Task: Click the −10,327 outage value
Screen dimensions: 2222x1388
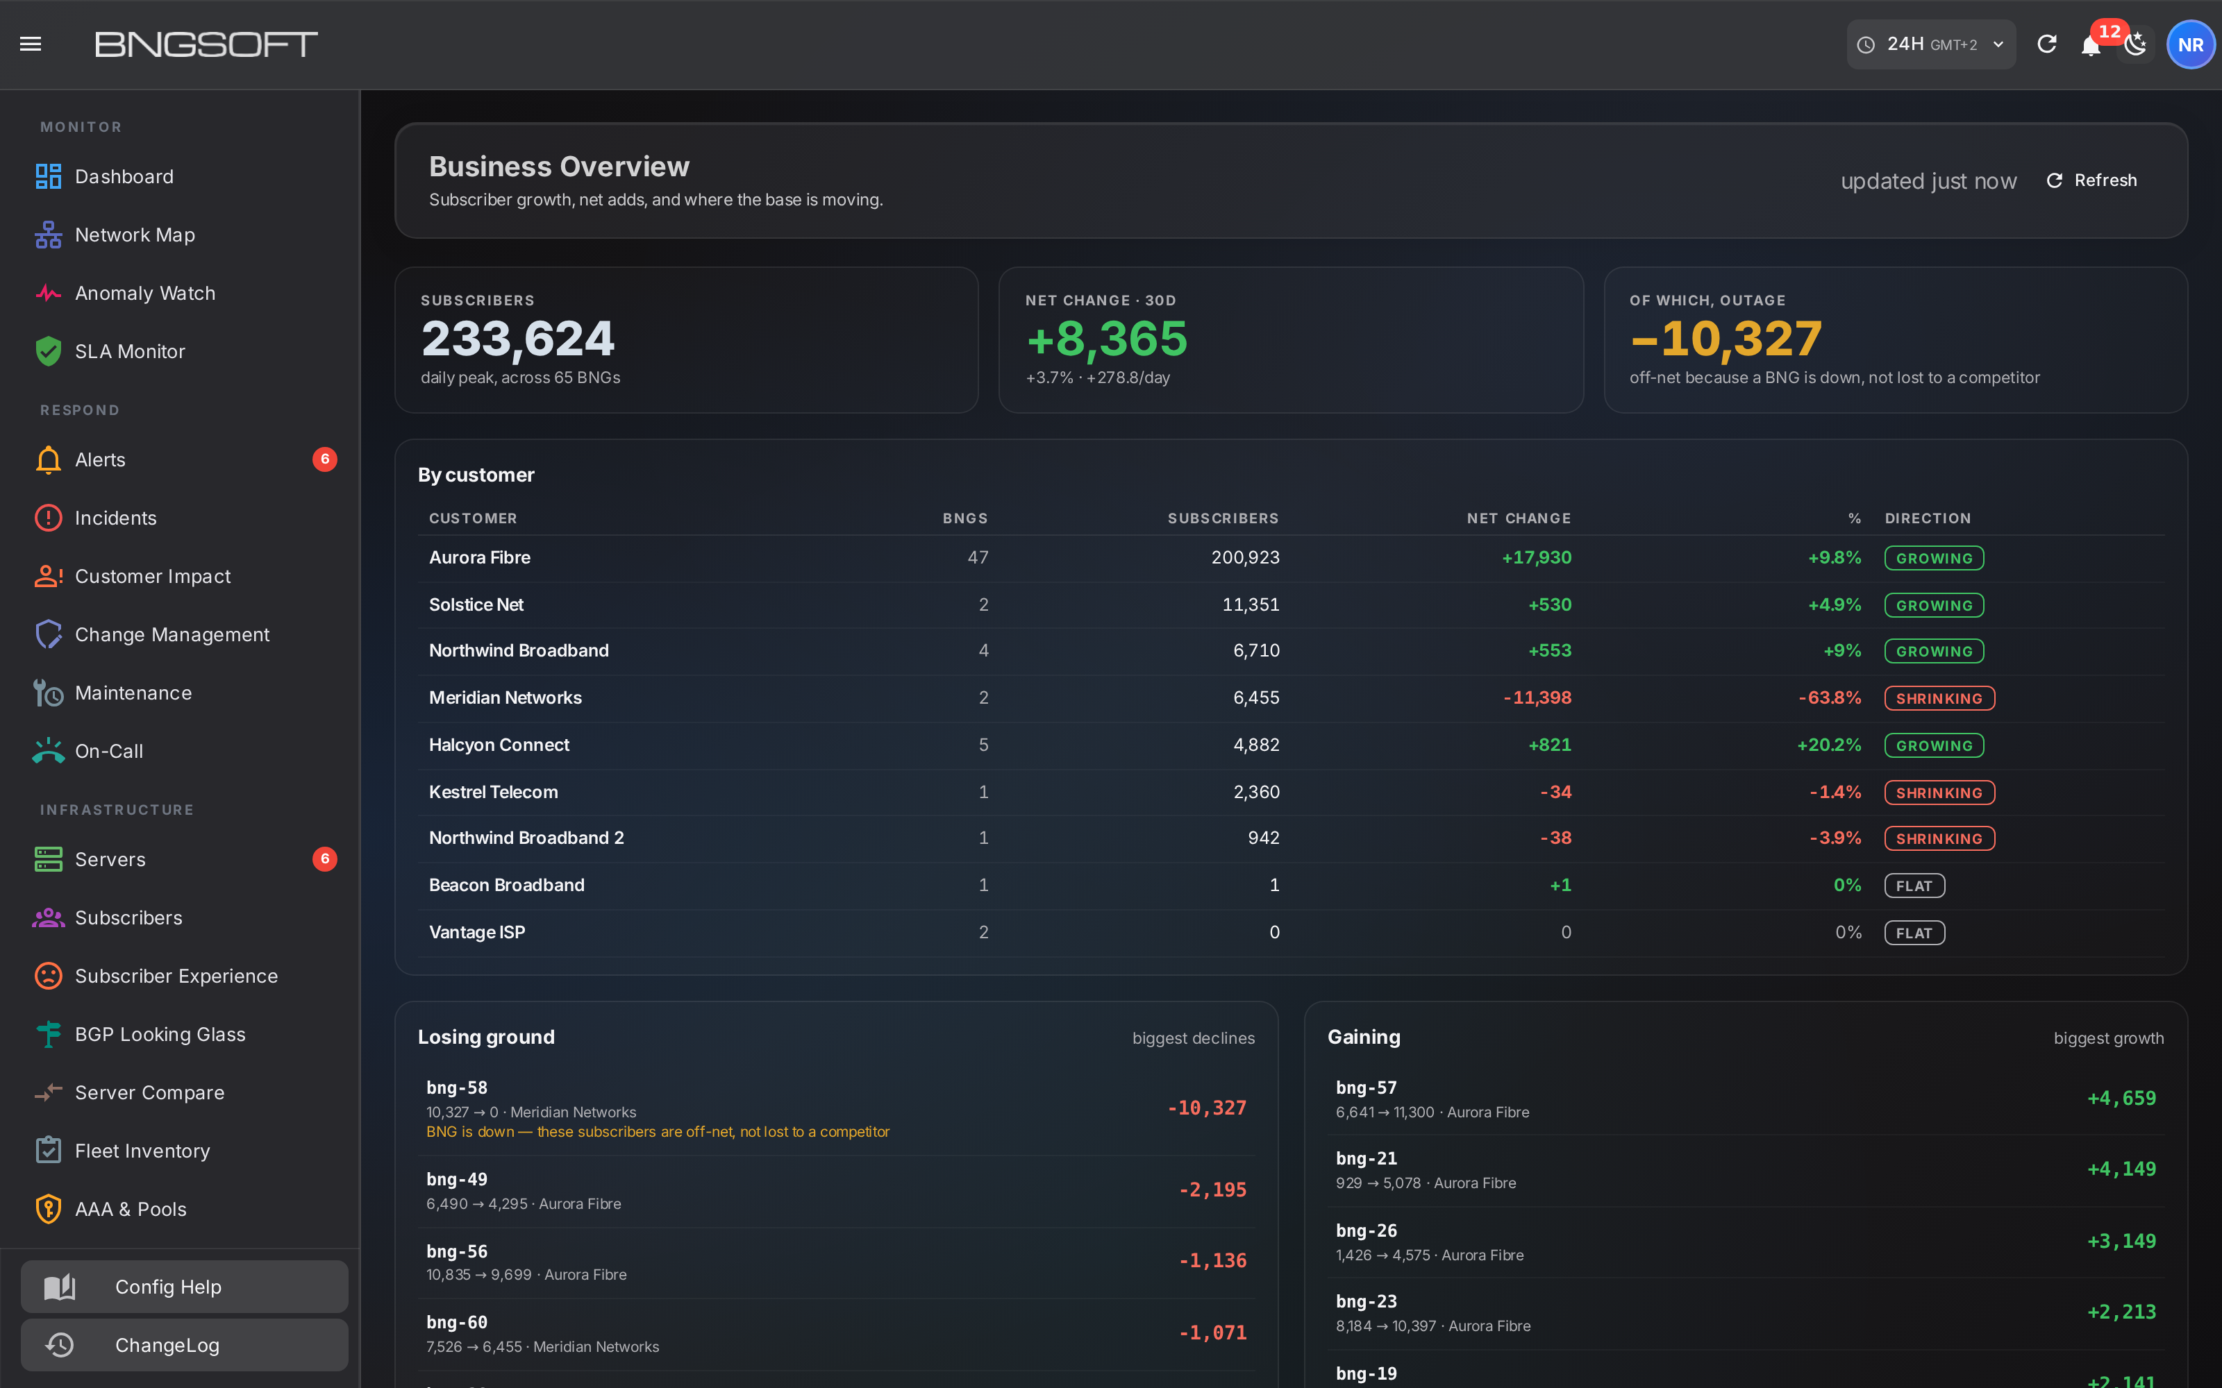Action: click(1726, 339)
